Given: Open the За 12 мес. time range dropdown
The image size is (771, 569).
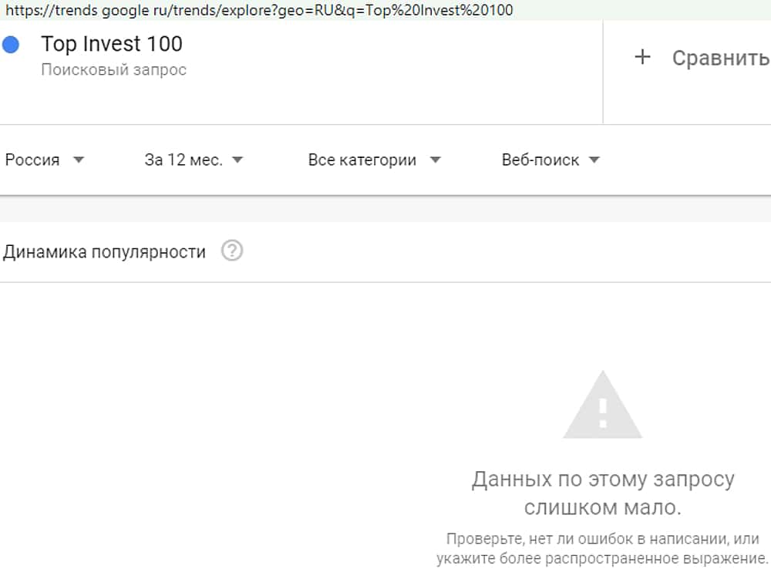Looking at the screenshot, I should (x=194, y=160).
